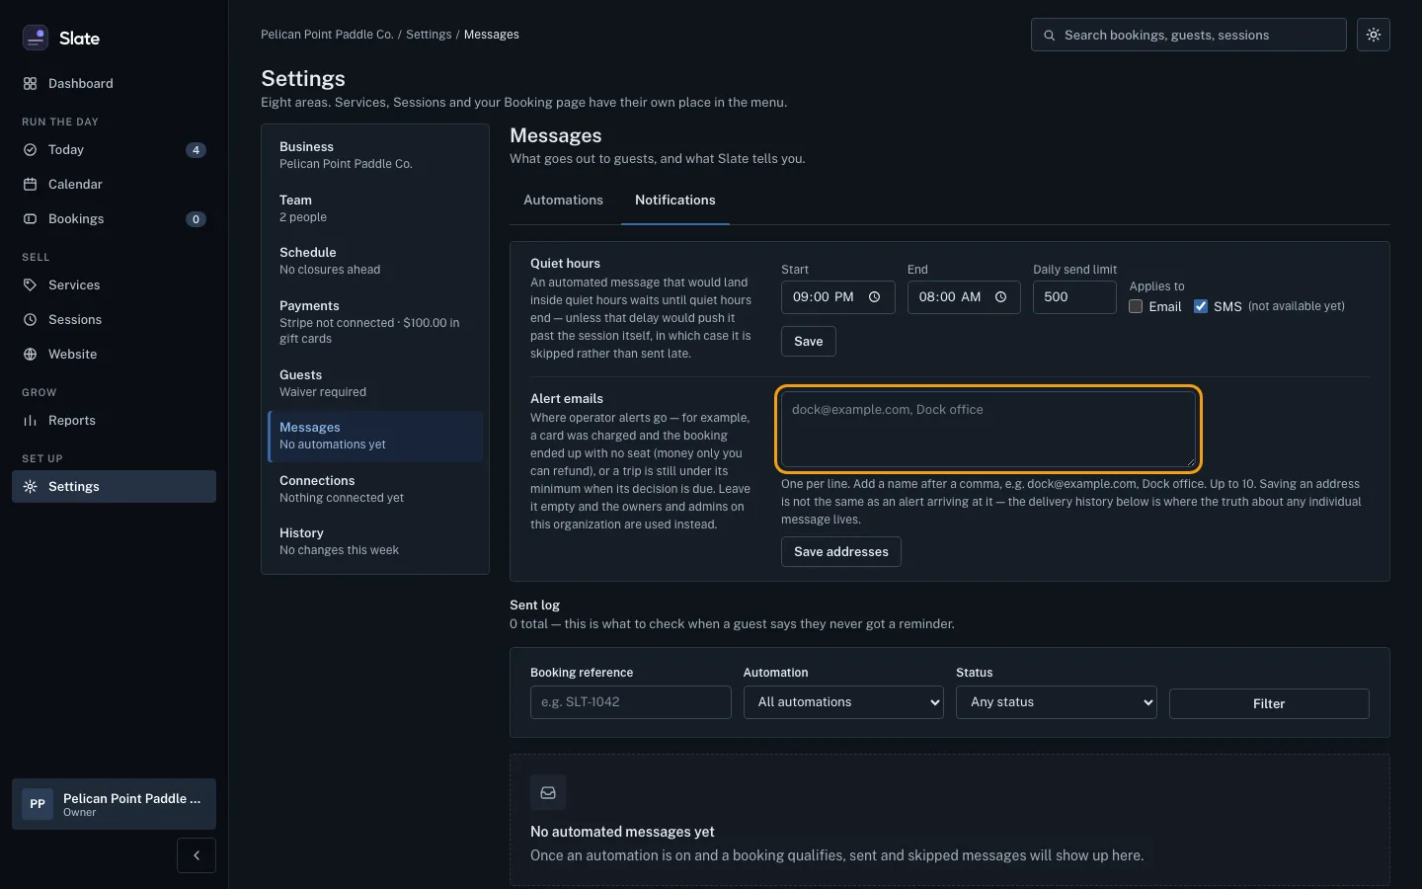
Task: Click the Sessions clock icon
Action: [x=30, y=320]
